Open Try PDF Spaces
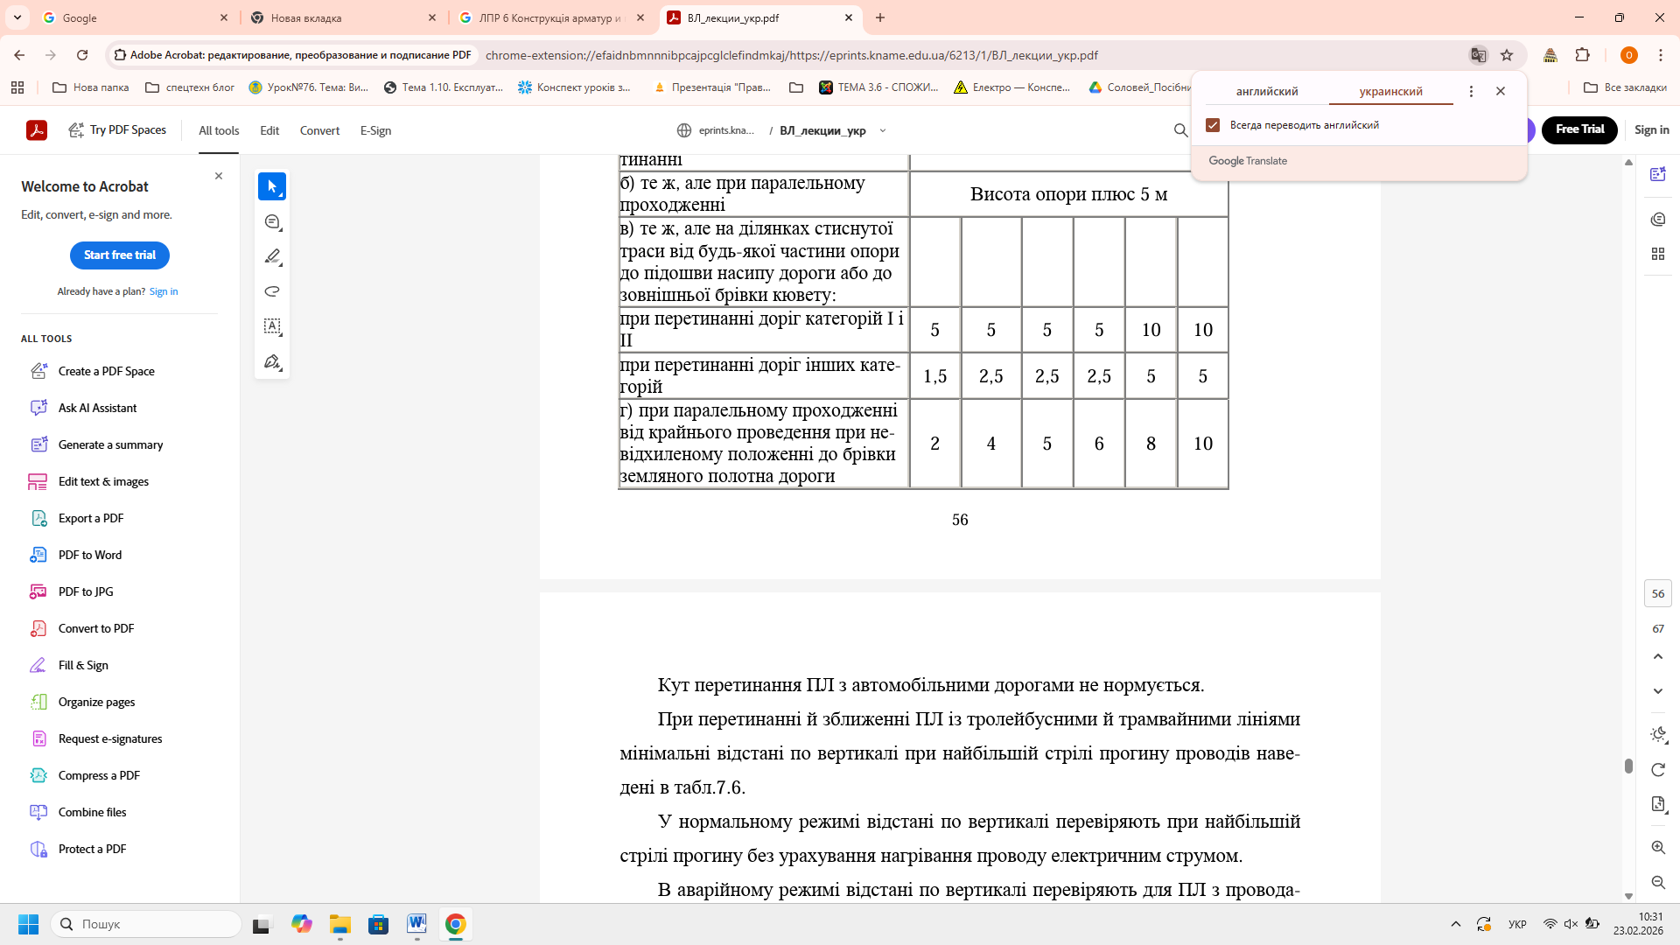The image size is (1680, 945). tap(117, 130)
